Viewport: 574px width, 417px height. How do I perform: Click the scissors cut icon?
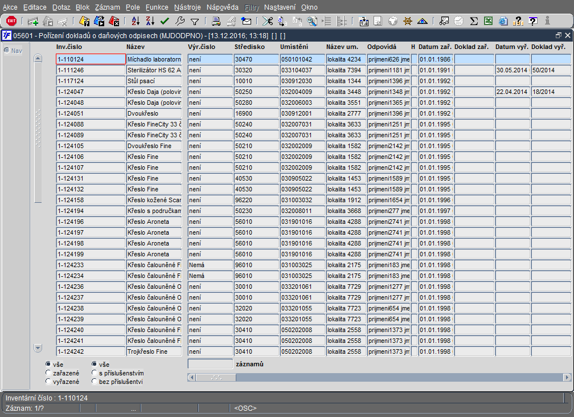[x=267, y=22]
